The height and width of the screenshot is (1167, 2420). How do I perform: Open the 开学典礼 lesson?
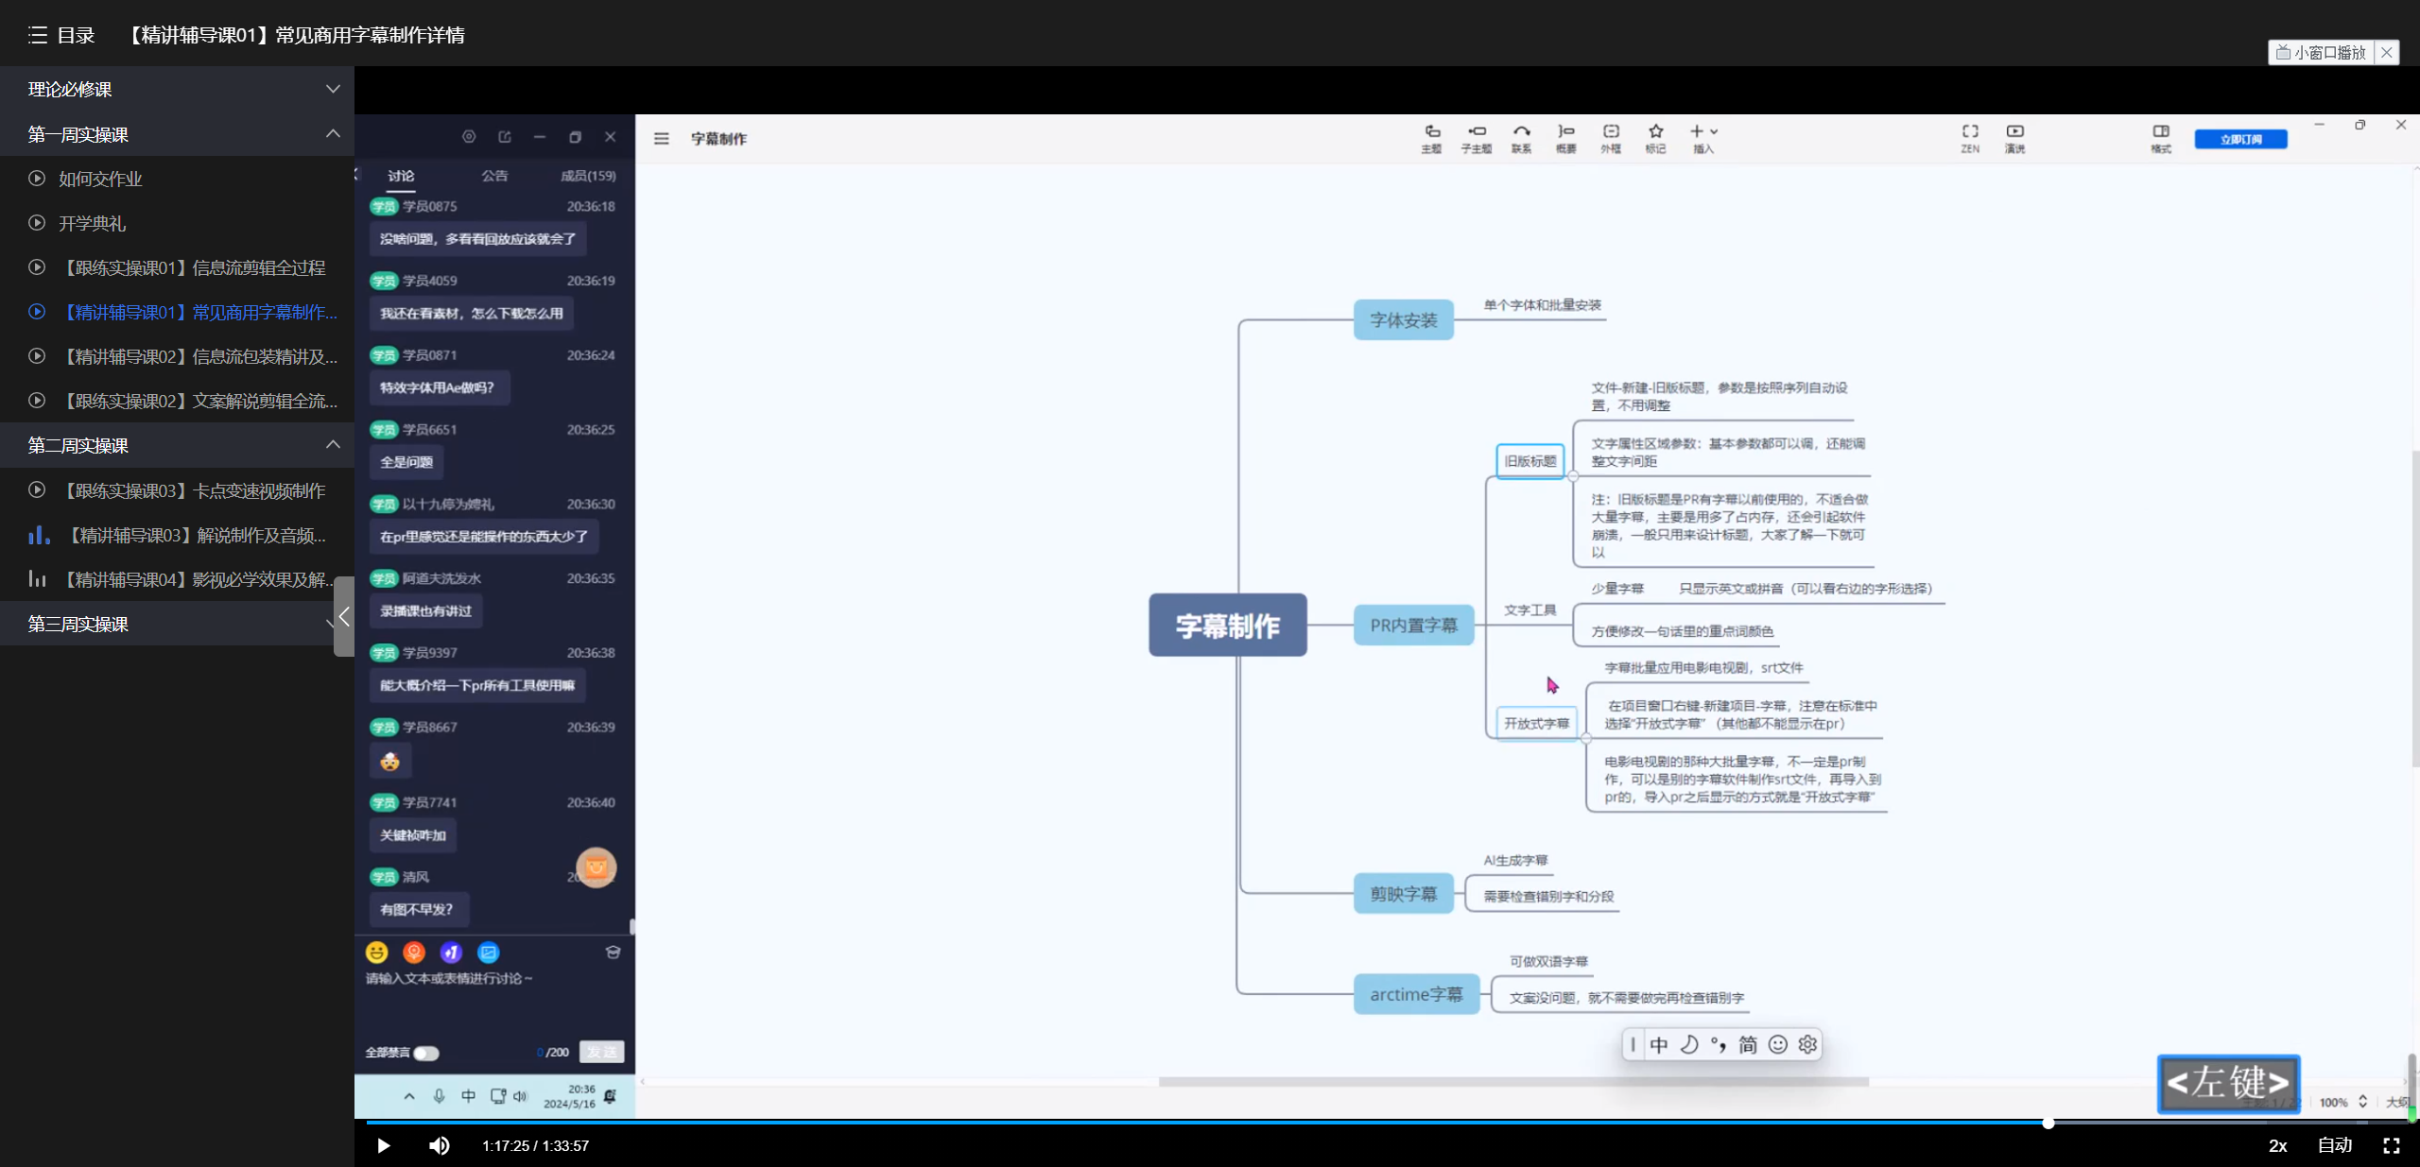[x=92, y=223]
